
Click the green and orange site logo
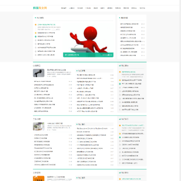pos(40,8)
